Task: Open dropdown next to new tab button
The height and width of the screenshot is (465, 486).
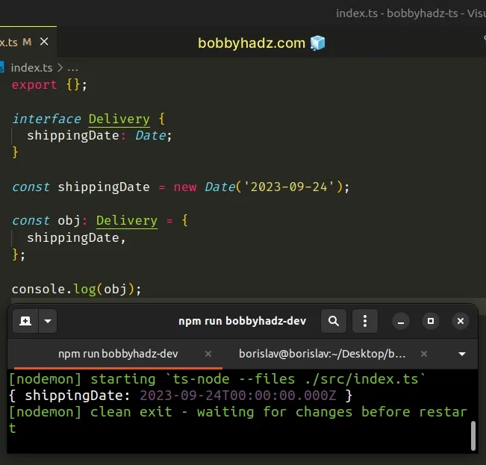Action: [48, 321]
